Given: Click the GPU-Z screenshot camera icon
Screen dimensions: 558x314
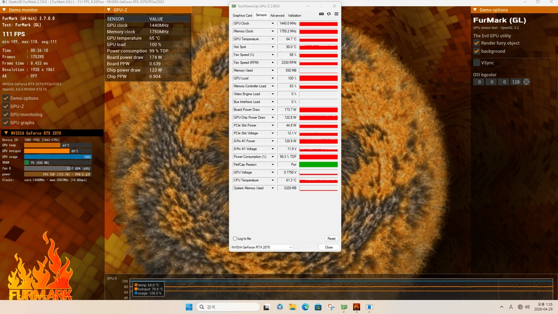Looking at the screenshot, I should 321,14.
